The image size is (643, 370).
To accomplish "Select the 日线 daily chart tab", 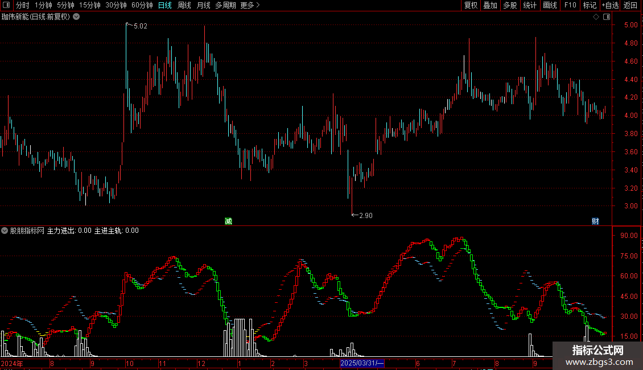I will click(x=165, y=5).
